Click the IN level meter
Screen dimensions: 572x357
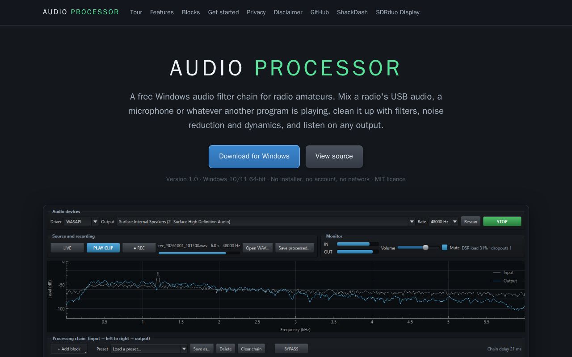tap(357, 244)
